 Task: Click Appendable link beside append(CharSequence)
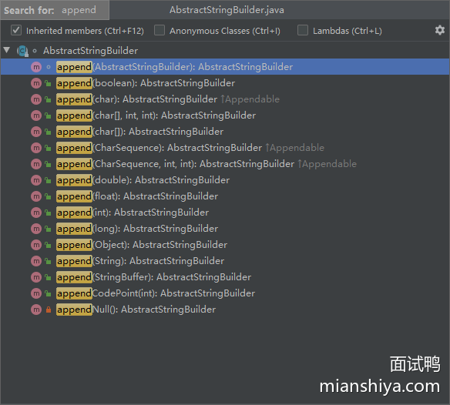pyautogui.click(x=294, y=148)
